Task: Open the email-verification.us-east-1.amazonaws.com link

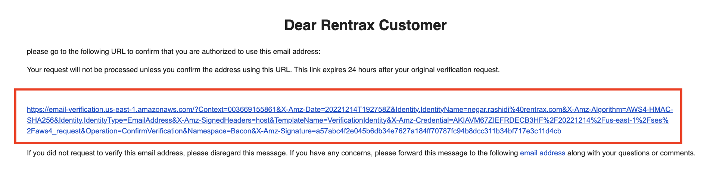Action: point(350,120)
